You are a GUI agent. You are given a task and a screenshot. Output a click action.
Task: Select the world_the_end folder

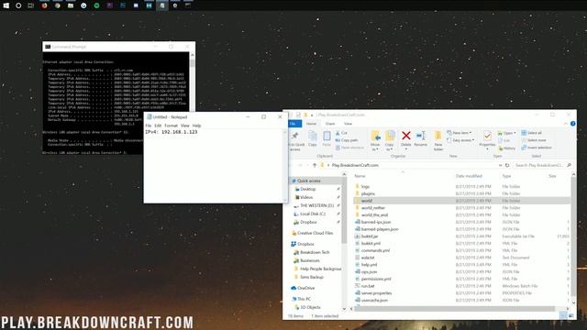(374, 214)
